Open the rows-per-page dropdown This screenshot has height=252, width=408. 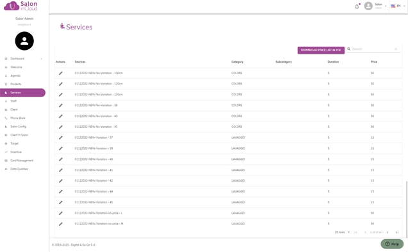click(x=343, y=232)
